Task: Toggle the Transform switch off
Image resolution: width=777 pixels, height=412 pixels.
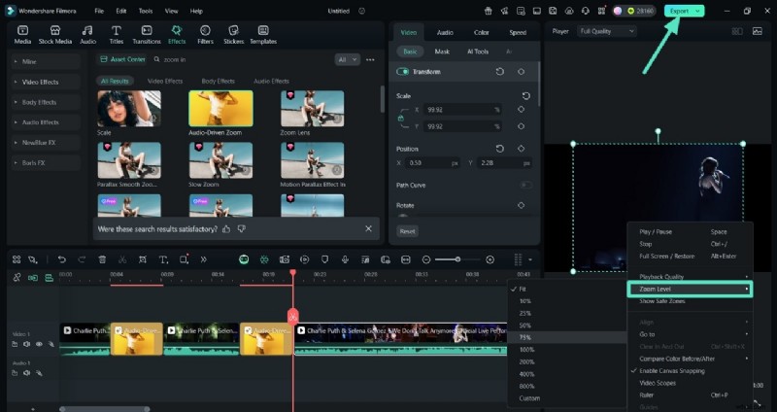Action: tap(402, 72)
